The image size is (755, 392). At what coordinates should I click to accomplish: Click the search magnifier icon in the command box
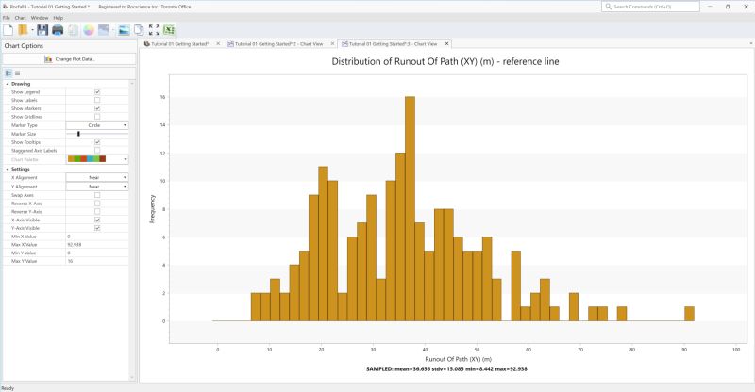click(x=608, y=7)
